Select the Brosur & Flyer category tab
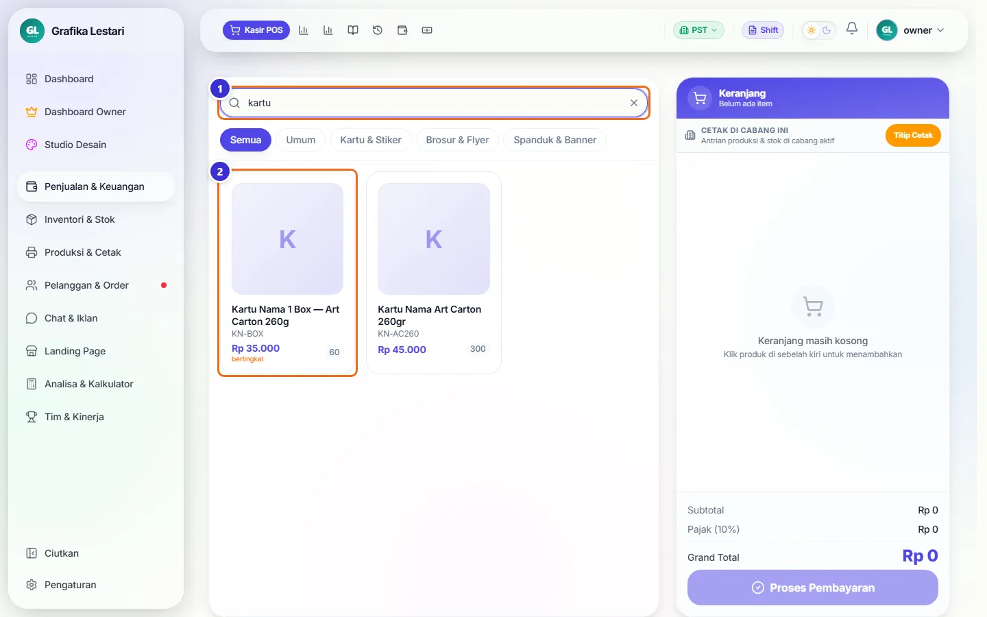This screenshot has width=987, height=617. 458,140
